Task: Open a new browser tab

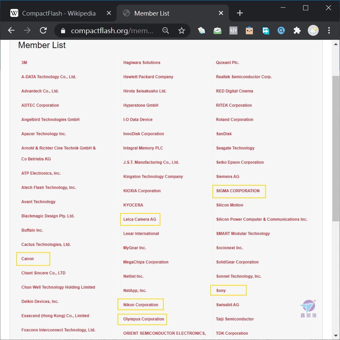Action: [x=240, y=13]
